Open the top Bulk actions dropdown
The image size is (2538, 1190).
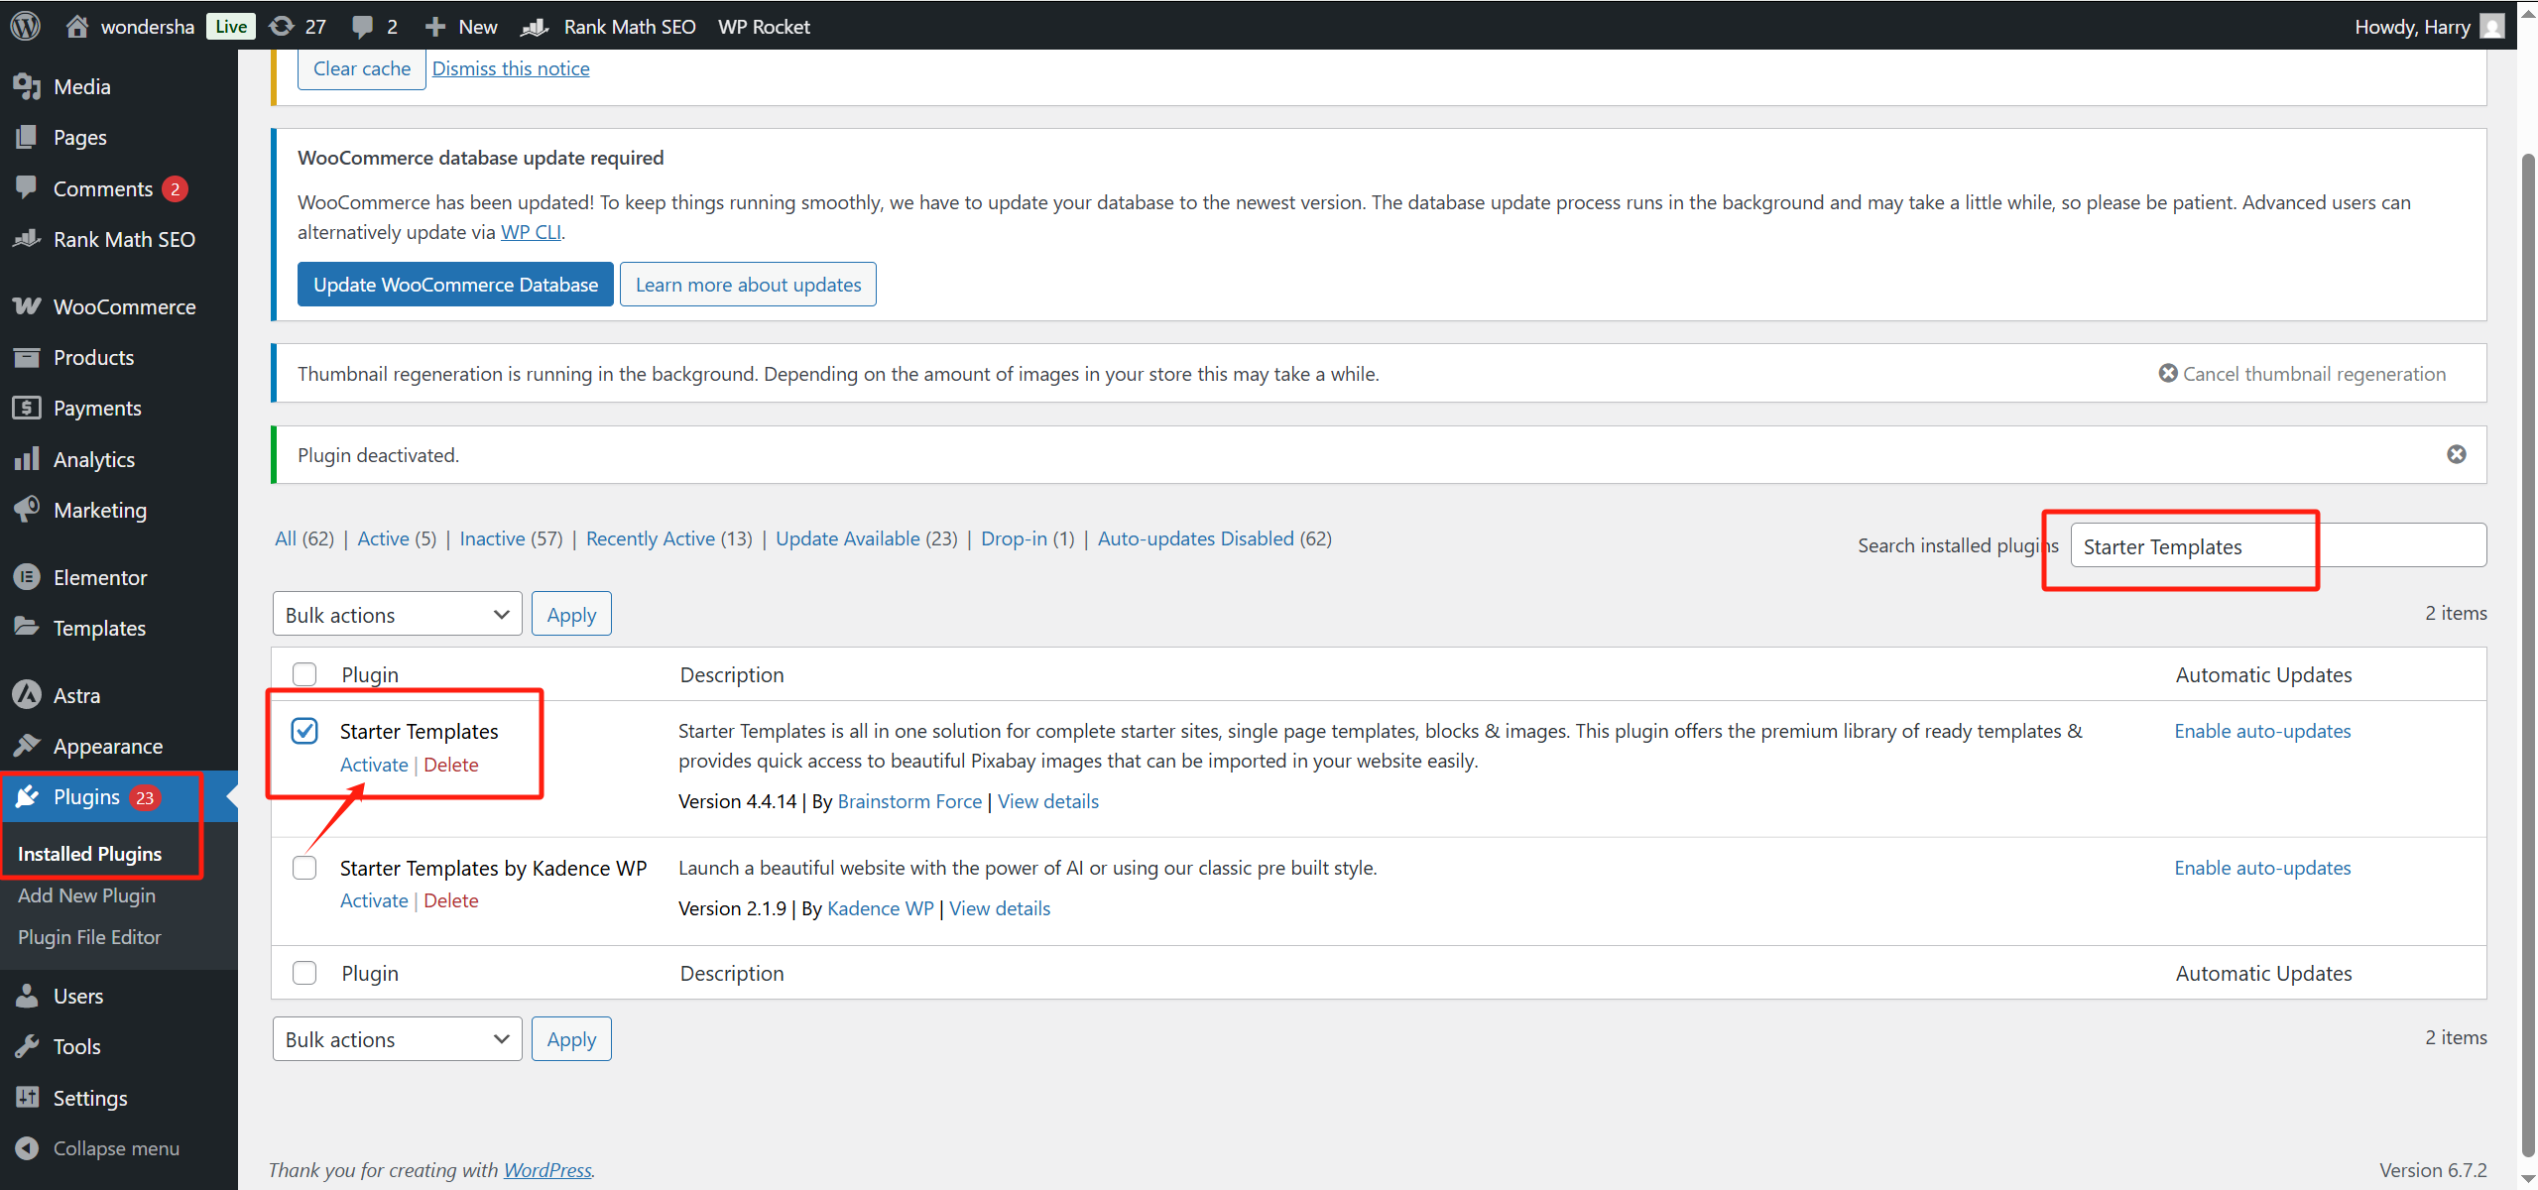click(x=397, y=615)
